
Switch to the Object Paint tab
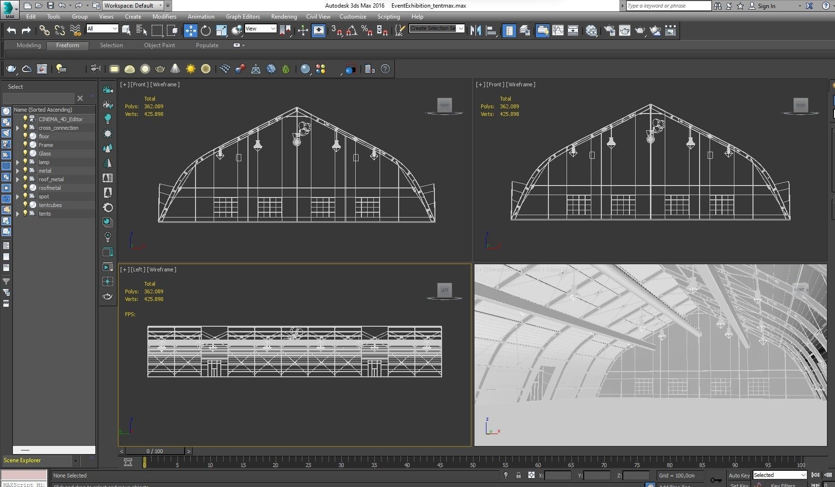(159, 45)
